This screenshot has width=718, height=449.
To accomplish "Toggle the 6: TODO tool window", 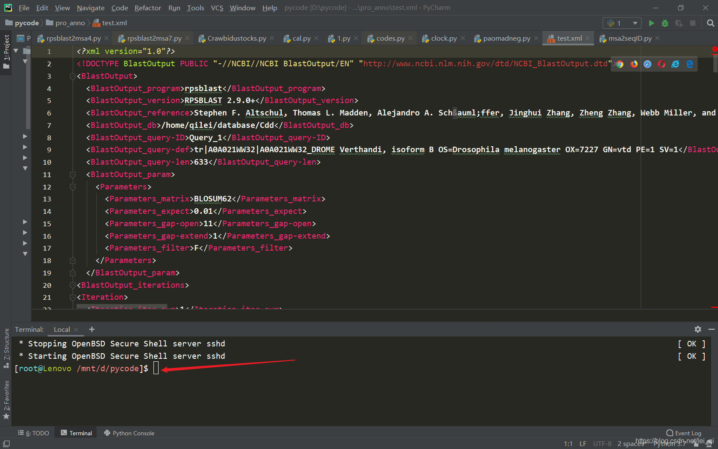I will click(33, 433).
